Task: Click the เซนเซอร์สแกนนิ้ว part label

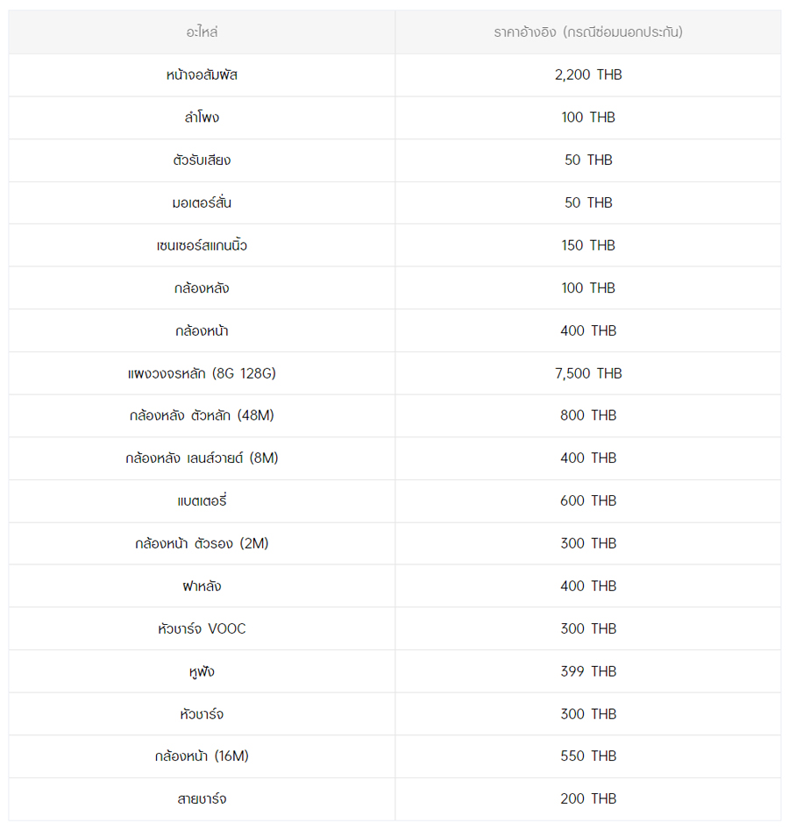Action: pyautogui.click(x=202, y=245)
